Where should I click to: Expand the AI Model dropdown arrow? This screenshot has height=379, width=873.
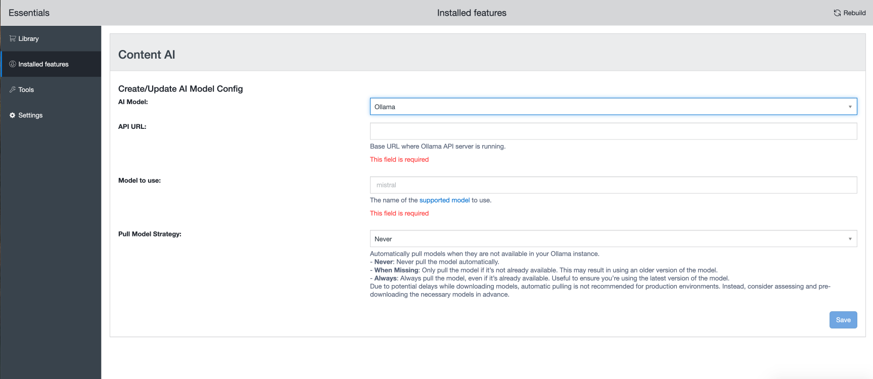point(850,107)
